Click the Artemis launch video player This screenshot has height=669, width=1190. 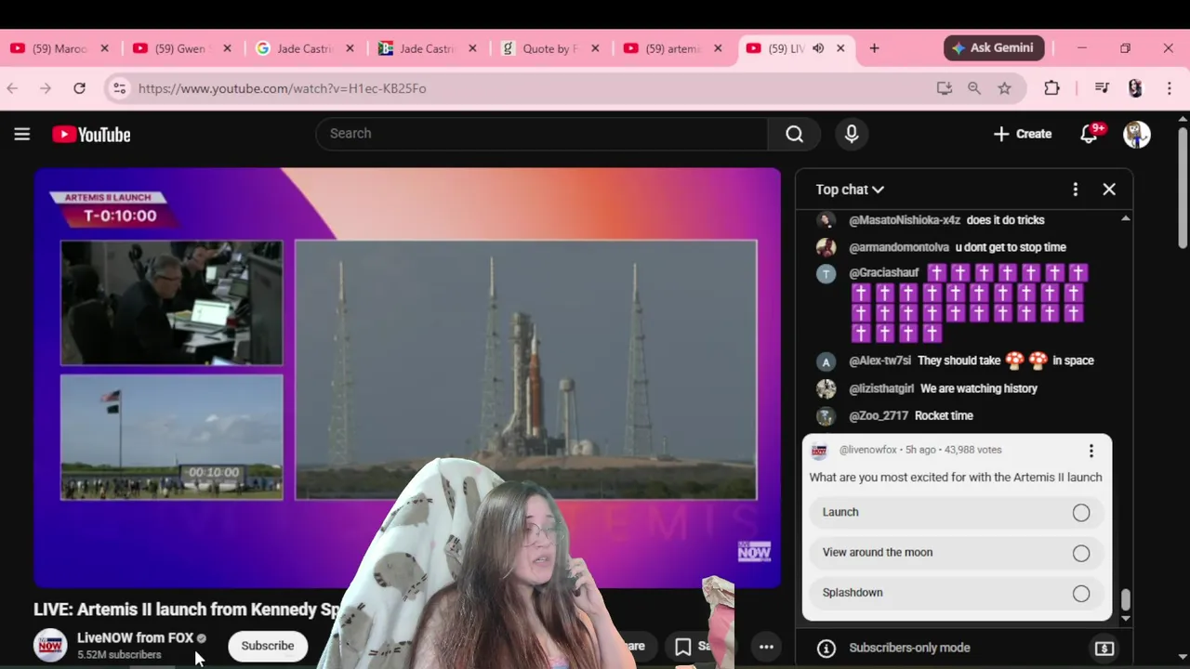pyautogui.click(x=407, y=377)
